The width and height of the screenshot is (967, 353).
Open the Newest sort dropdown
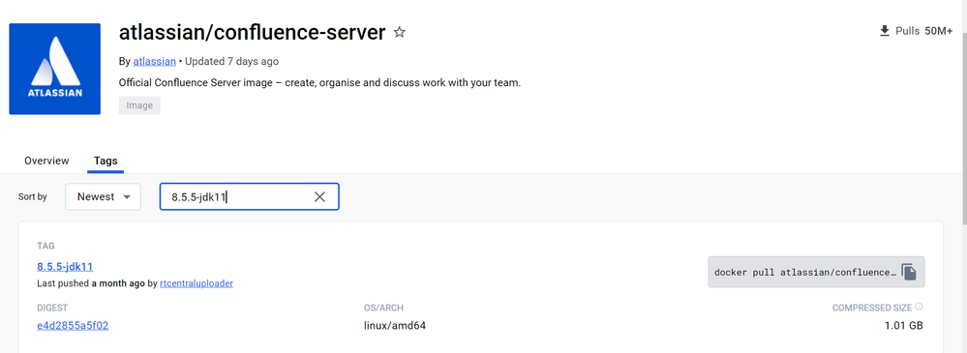[103, 196]
